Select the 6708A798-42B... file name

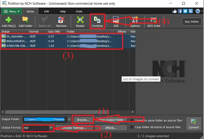(x=17, y=46)
